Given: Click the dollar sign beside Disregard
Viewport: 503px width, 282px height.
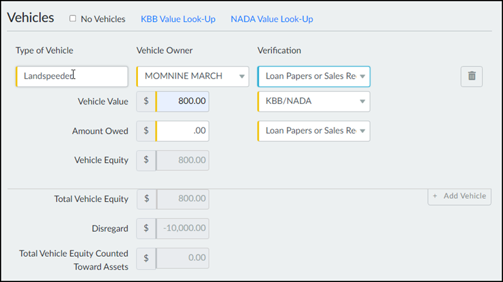Looking at the screenshot, I should click(x=146, y=228).
